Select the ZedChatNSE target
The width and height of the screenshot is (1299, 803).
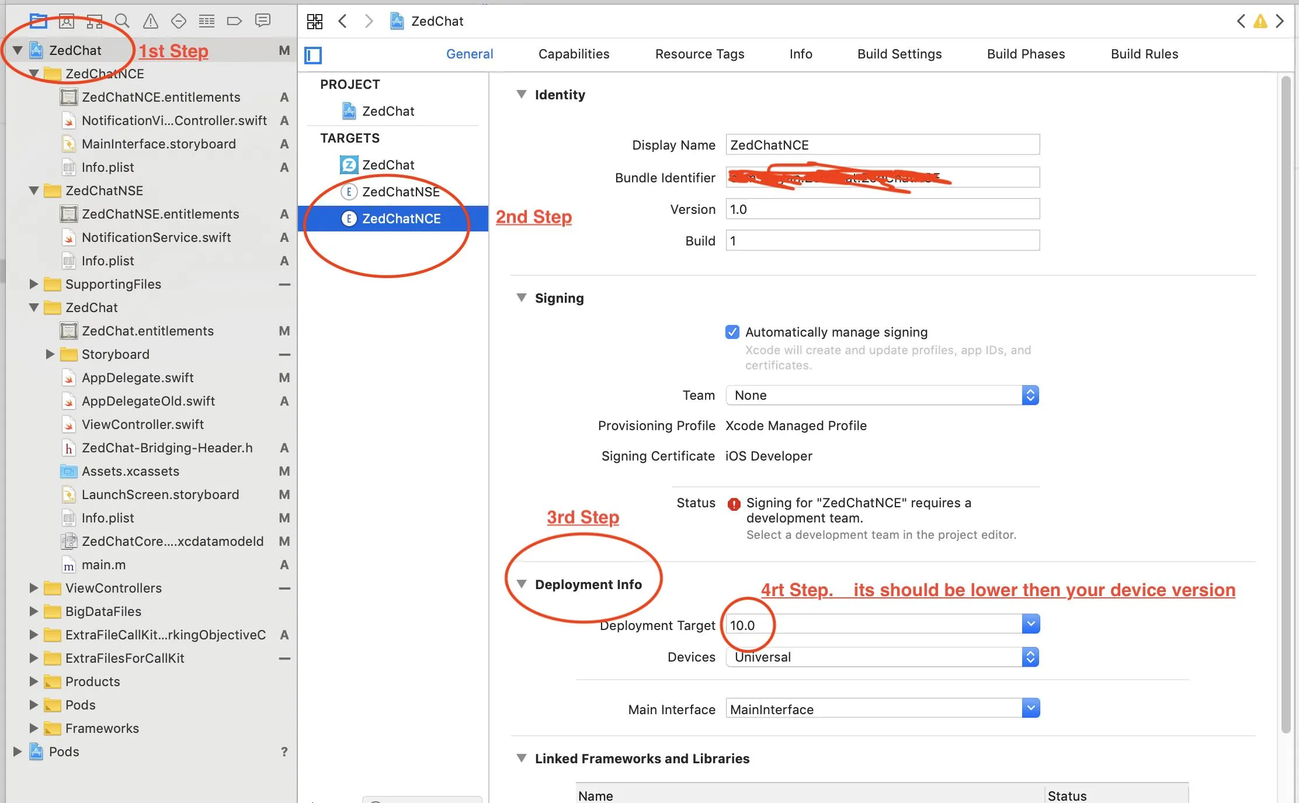[400, 192]
